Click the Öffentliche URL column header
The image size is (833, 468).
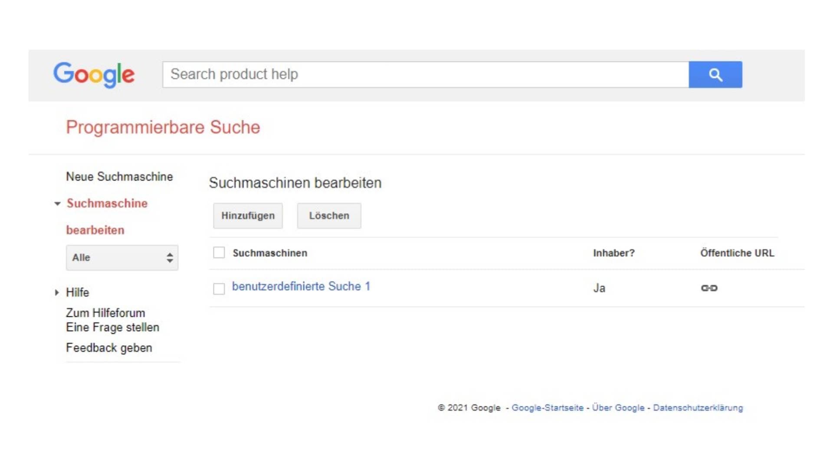point(737,253)
